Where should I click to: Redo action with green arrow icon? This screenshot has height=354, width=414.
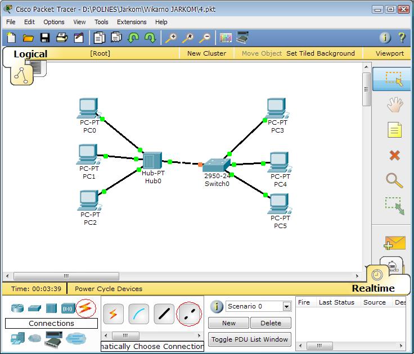tap(150, 38)
